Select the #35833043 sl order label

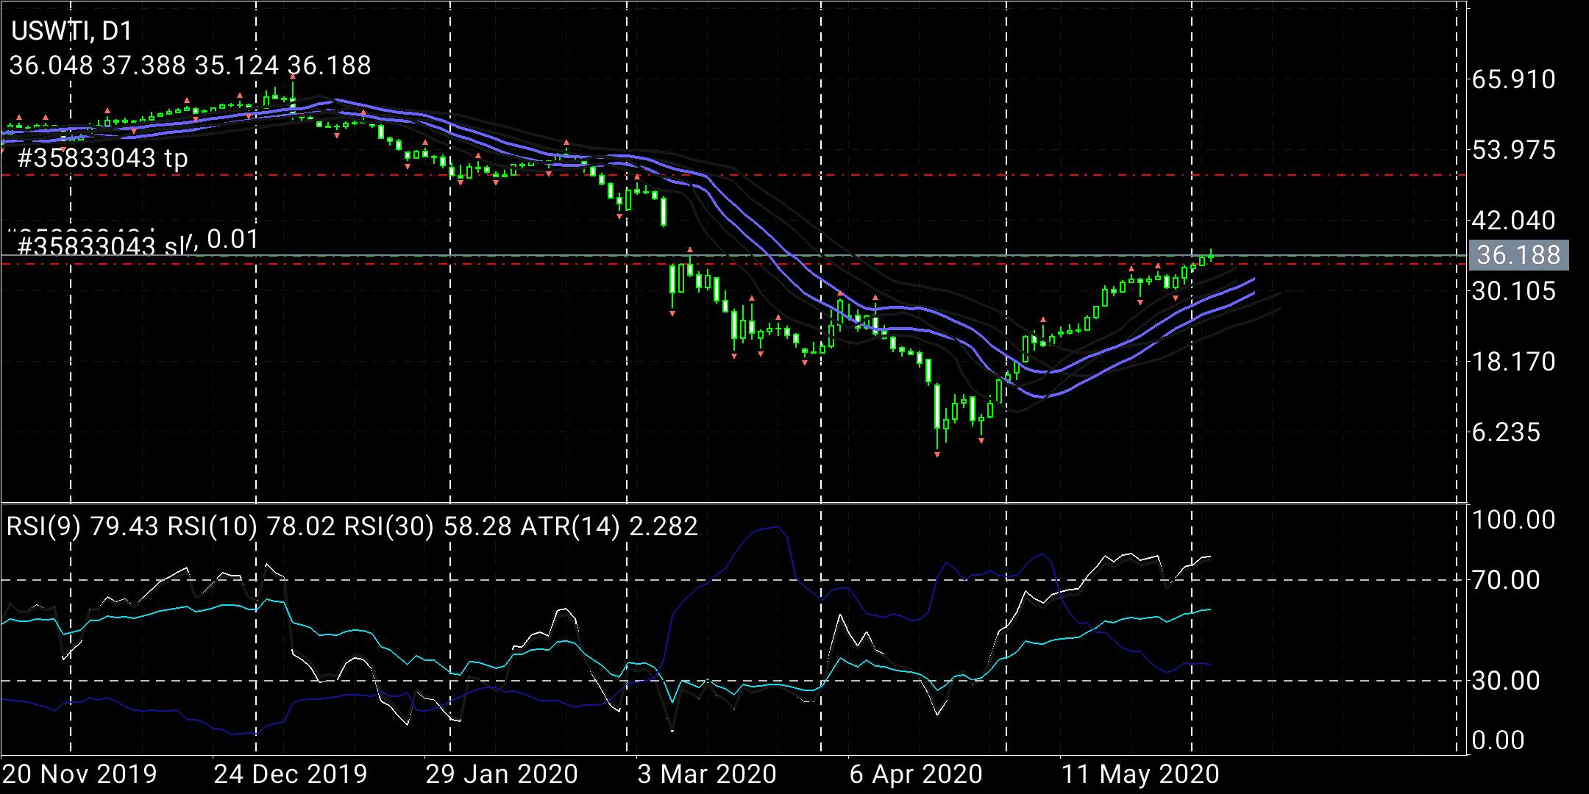pos(102,246)
